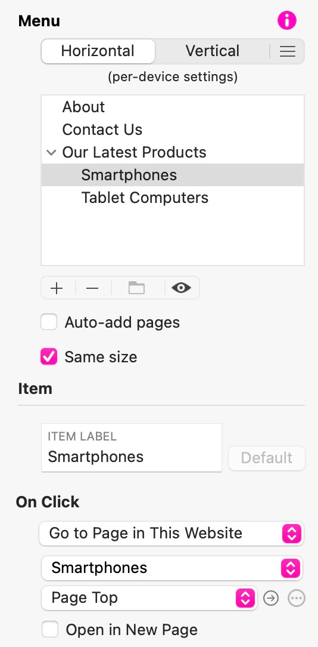Click the circled arrow icon beside Page Top
Viewport: 318px width, 647px height.
tap(270, 598)
